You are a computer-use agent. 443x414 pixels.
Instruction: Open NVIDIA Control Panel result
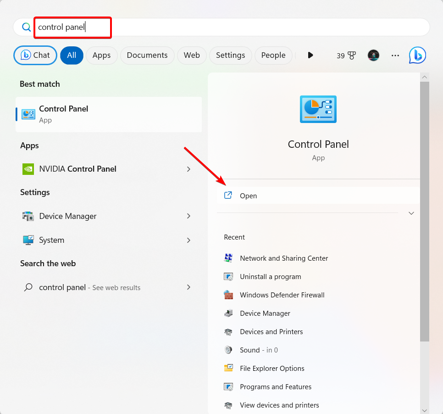pyautogui.click(x=109, y=169)
